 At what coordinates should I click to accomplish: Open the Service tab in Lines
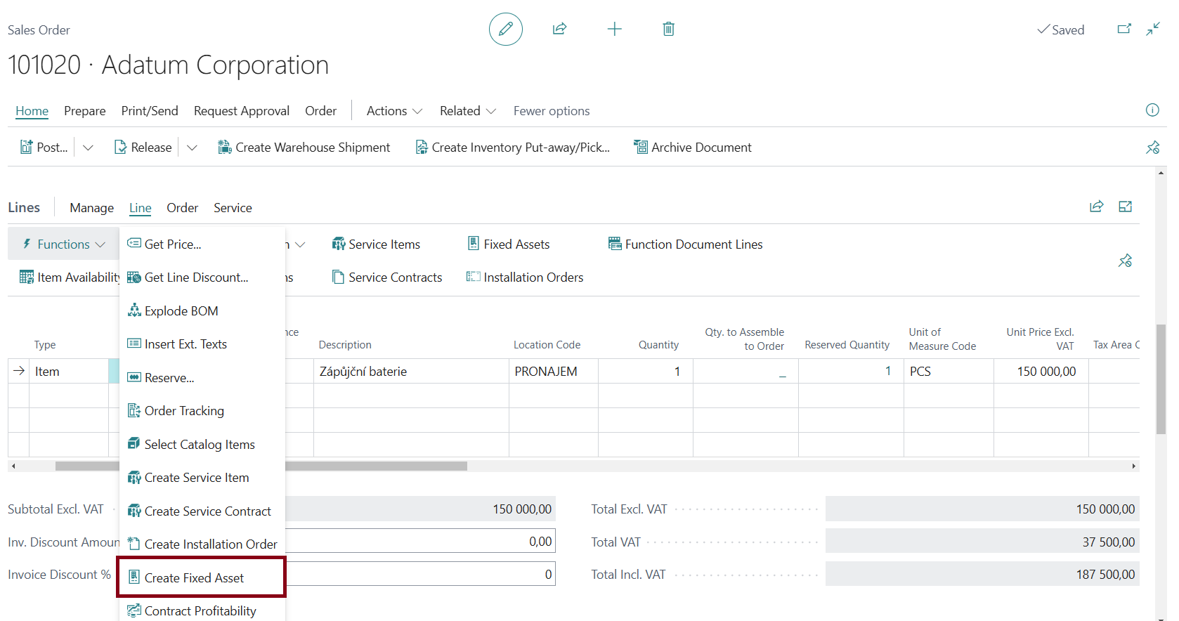click(233, 208)
